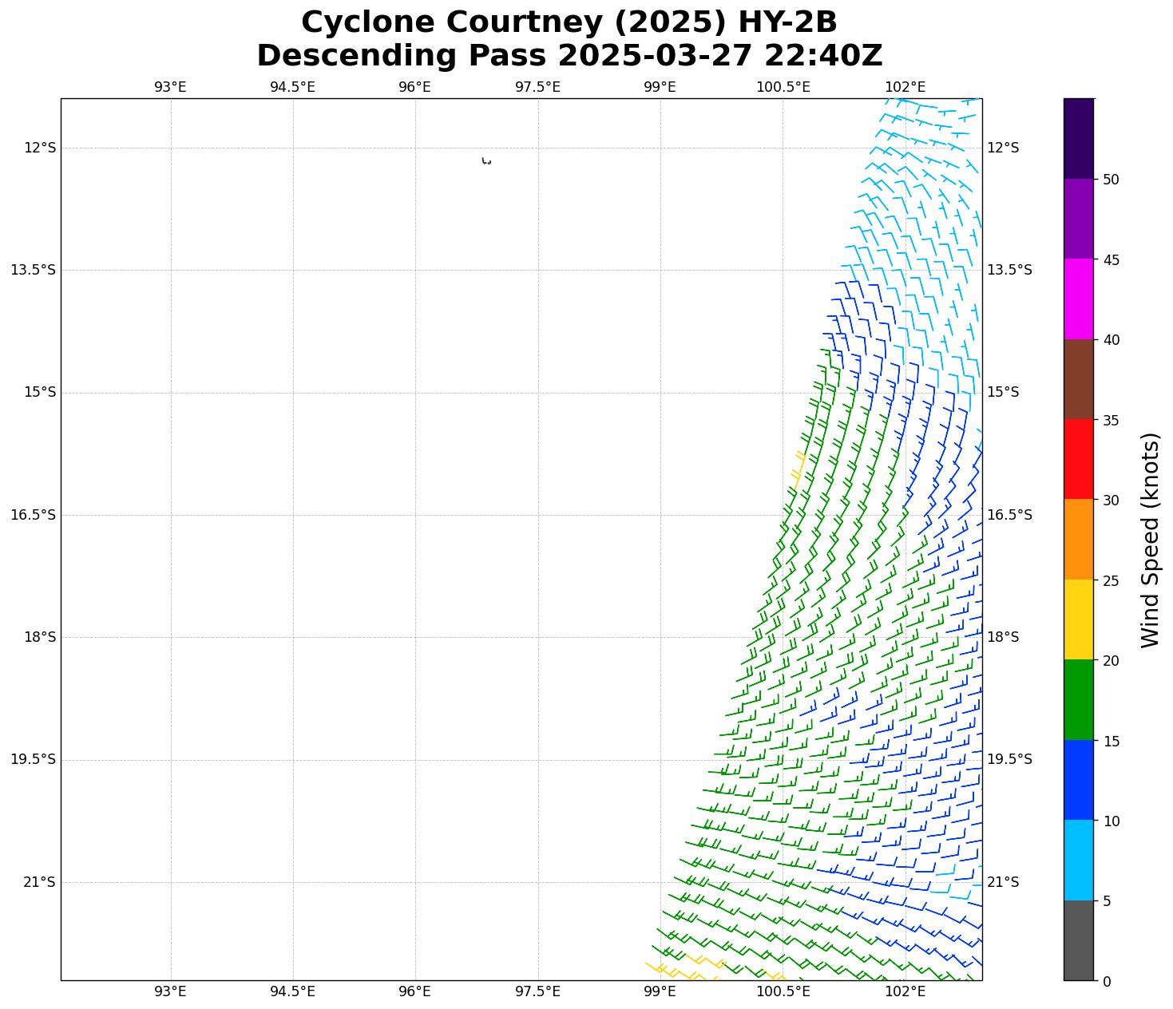This screenshot has width=1173, height=1009.
Task: Select the purple 45–50 knots color band
Action: point(1078,219)
